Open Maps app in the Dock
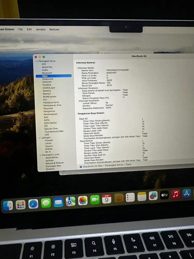Screen dimensions: 194x259 point(71,201)
